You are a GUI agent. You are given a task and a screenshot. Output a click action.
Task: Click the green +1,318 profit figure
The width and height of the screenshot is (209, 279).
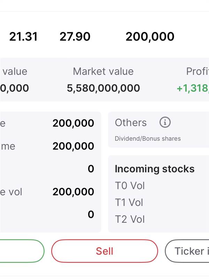pos(193,88)
